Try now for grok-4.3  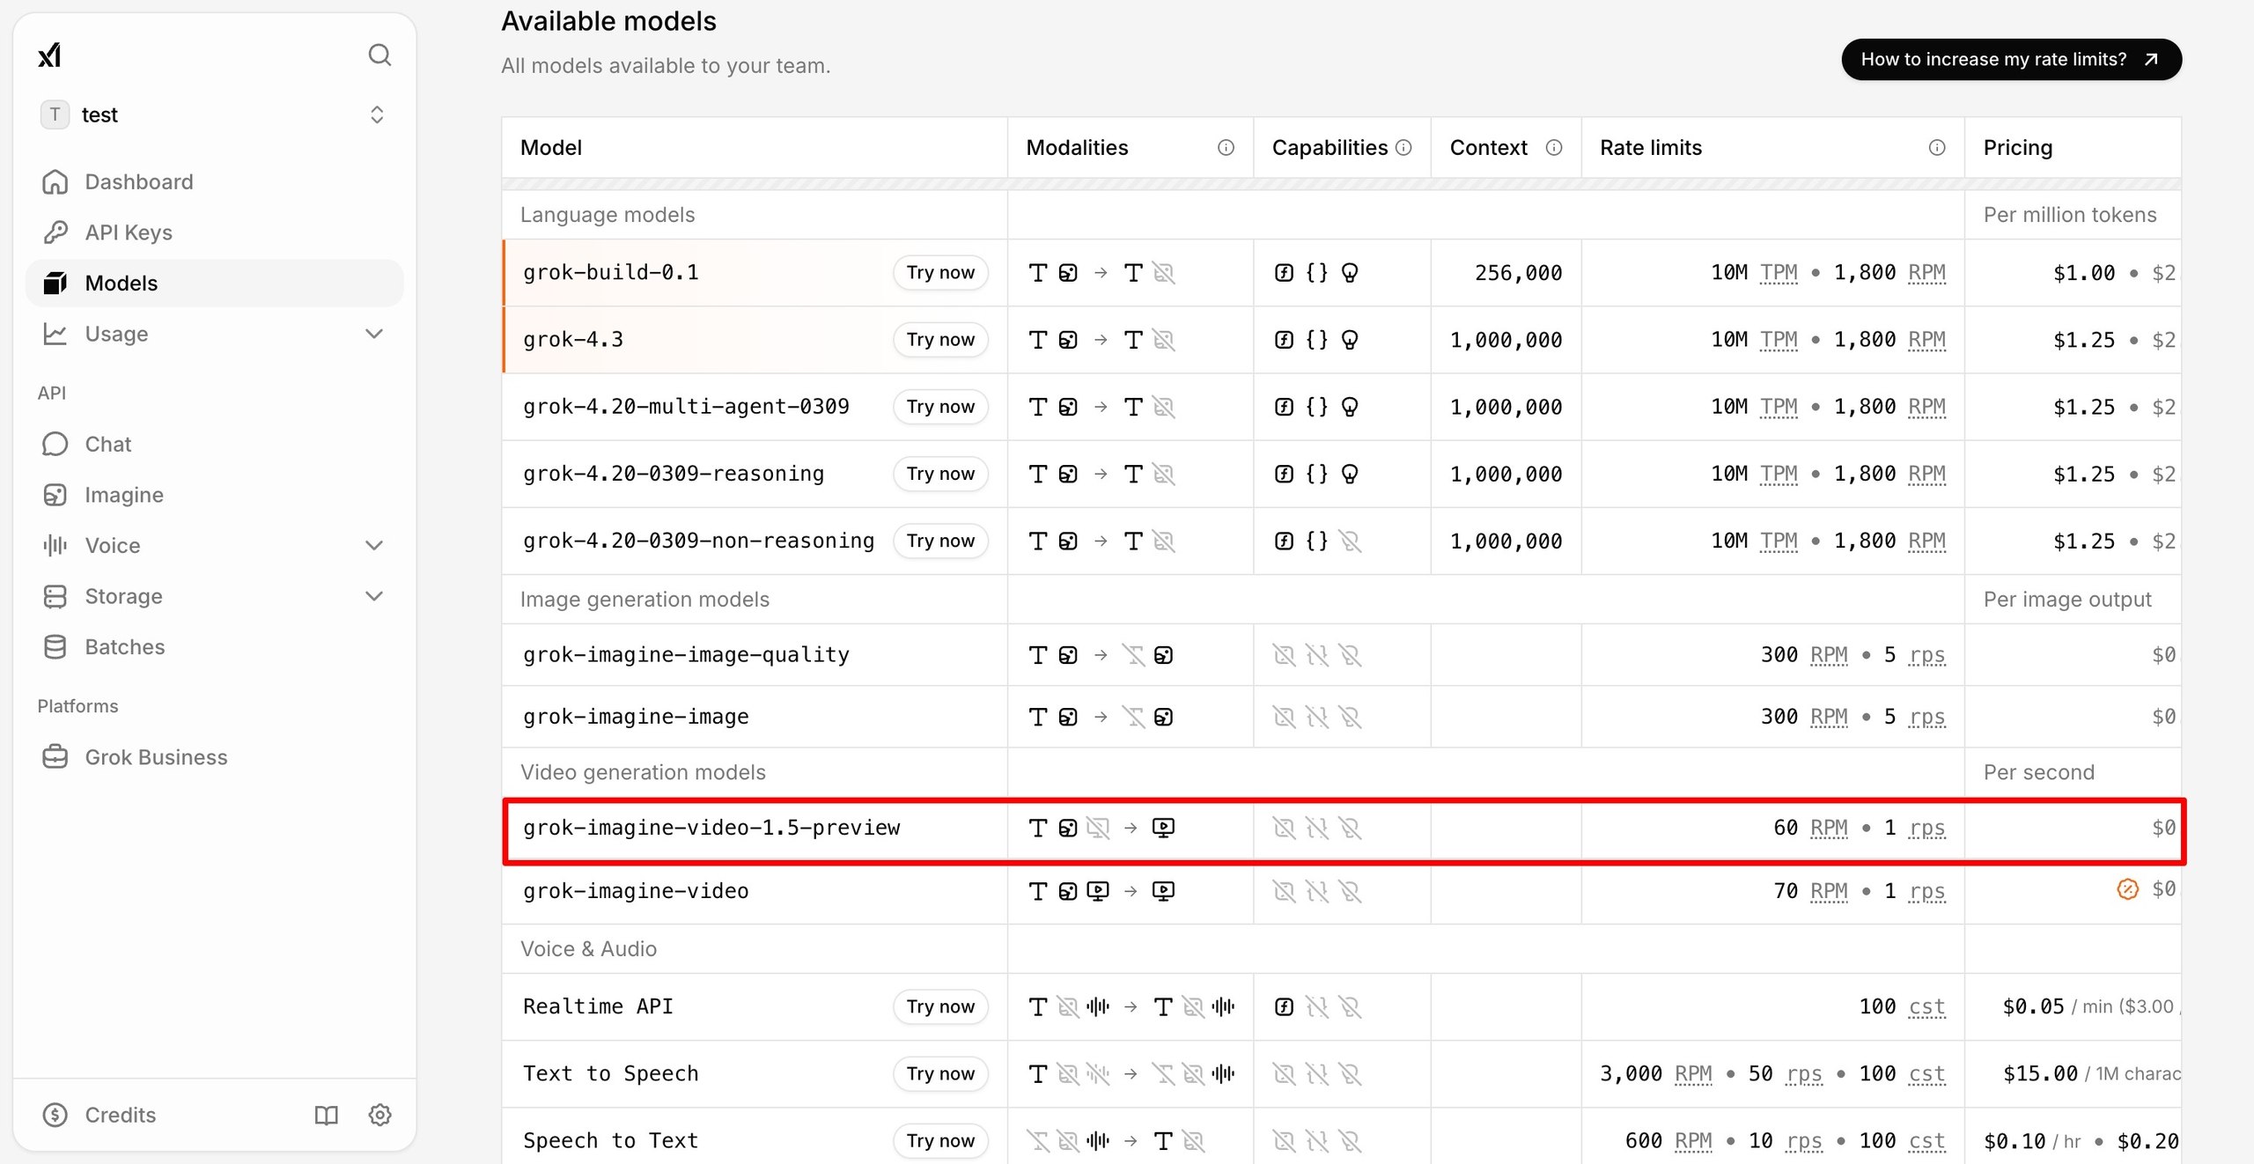click(940, 340)
